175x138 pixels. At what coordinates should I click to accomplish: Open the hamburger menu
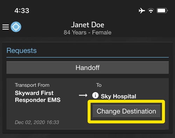[x=6, y=27]
